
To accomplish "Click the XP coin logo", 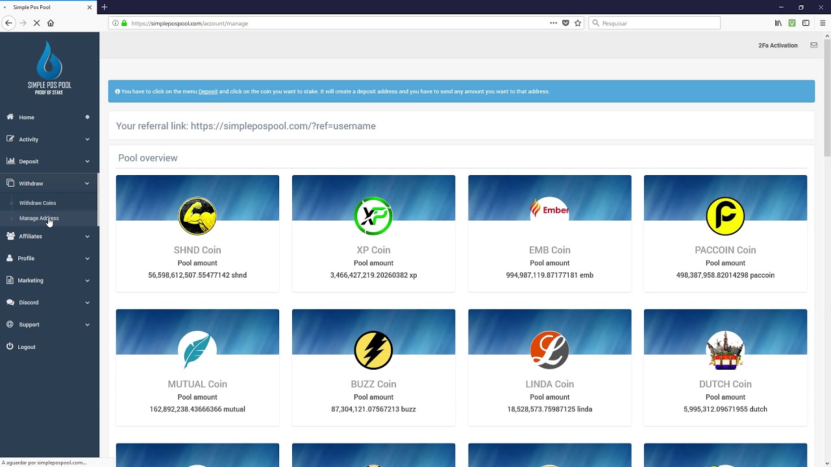I will (373, 216).
